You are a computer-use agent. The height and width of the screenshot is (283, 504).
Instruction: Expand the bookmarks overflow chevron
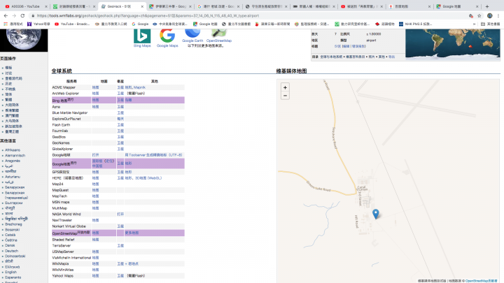474,24
